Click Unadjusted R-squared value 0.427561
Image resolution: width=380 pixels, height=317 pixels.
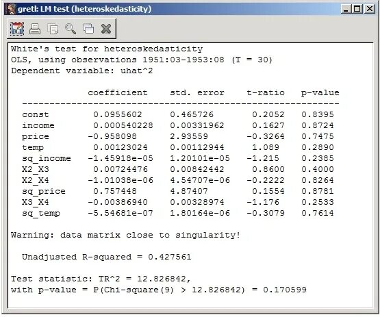(x=170, y=257)
